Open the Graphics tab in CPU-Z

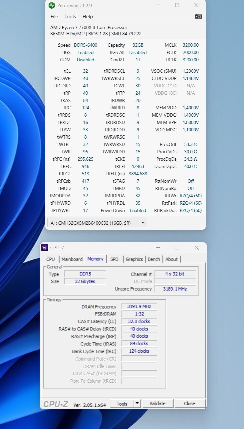pos(134,259)
